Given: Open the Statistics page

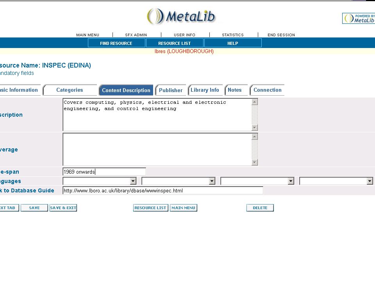Looking at the screenshot, I should 233,35.
